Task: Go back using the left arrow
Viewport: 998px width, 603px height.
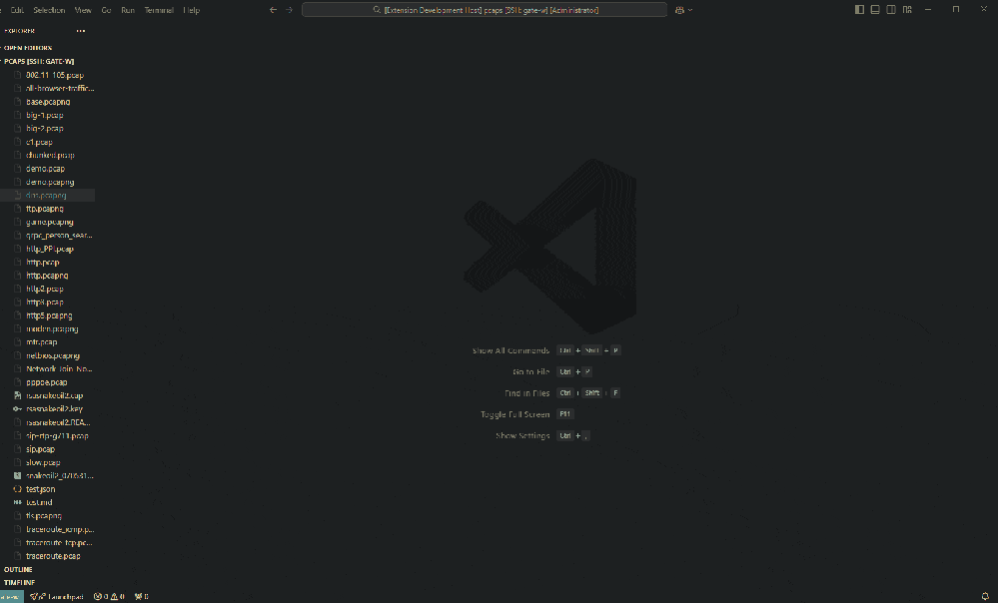Action: click(x=273, y=10)
